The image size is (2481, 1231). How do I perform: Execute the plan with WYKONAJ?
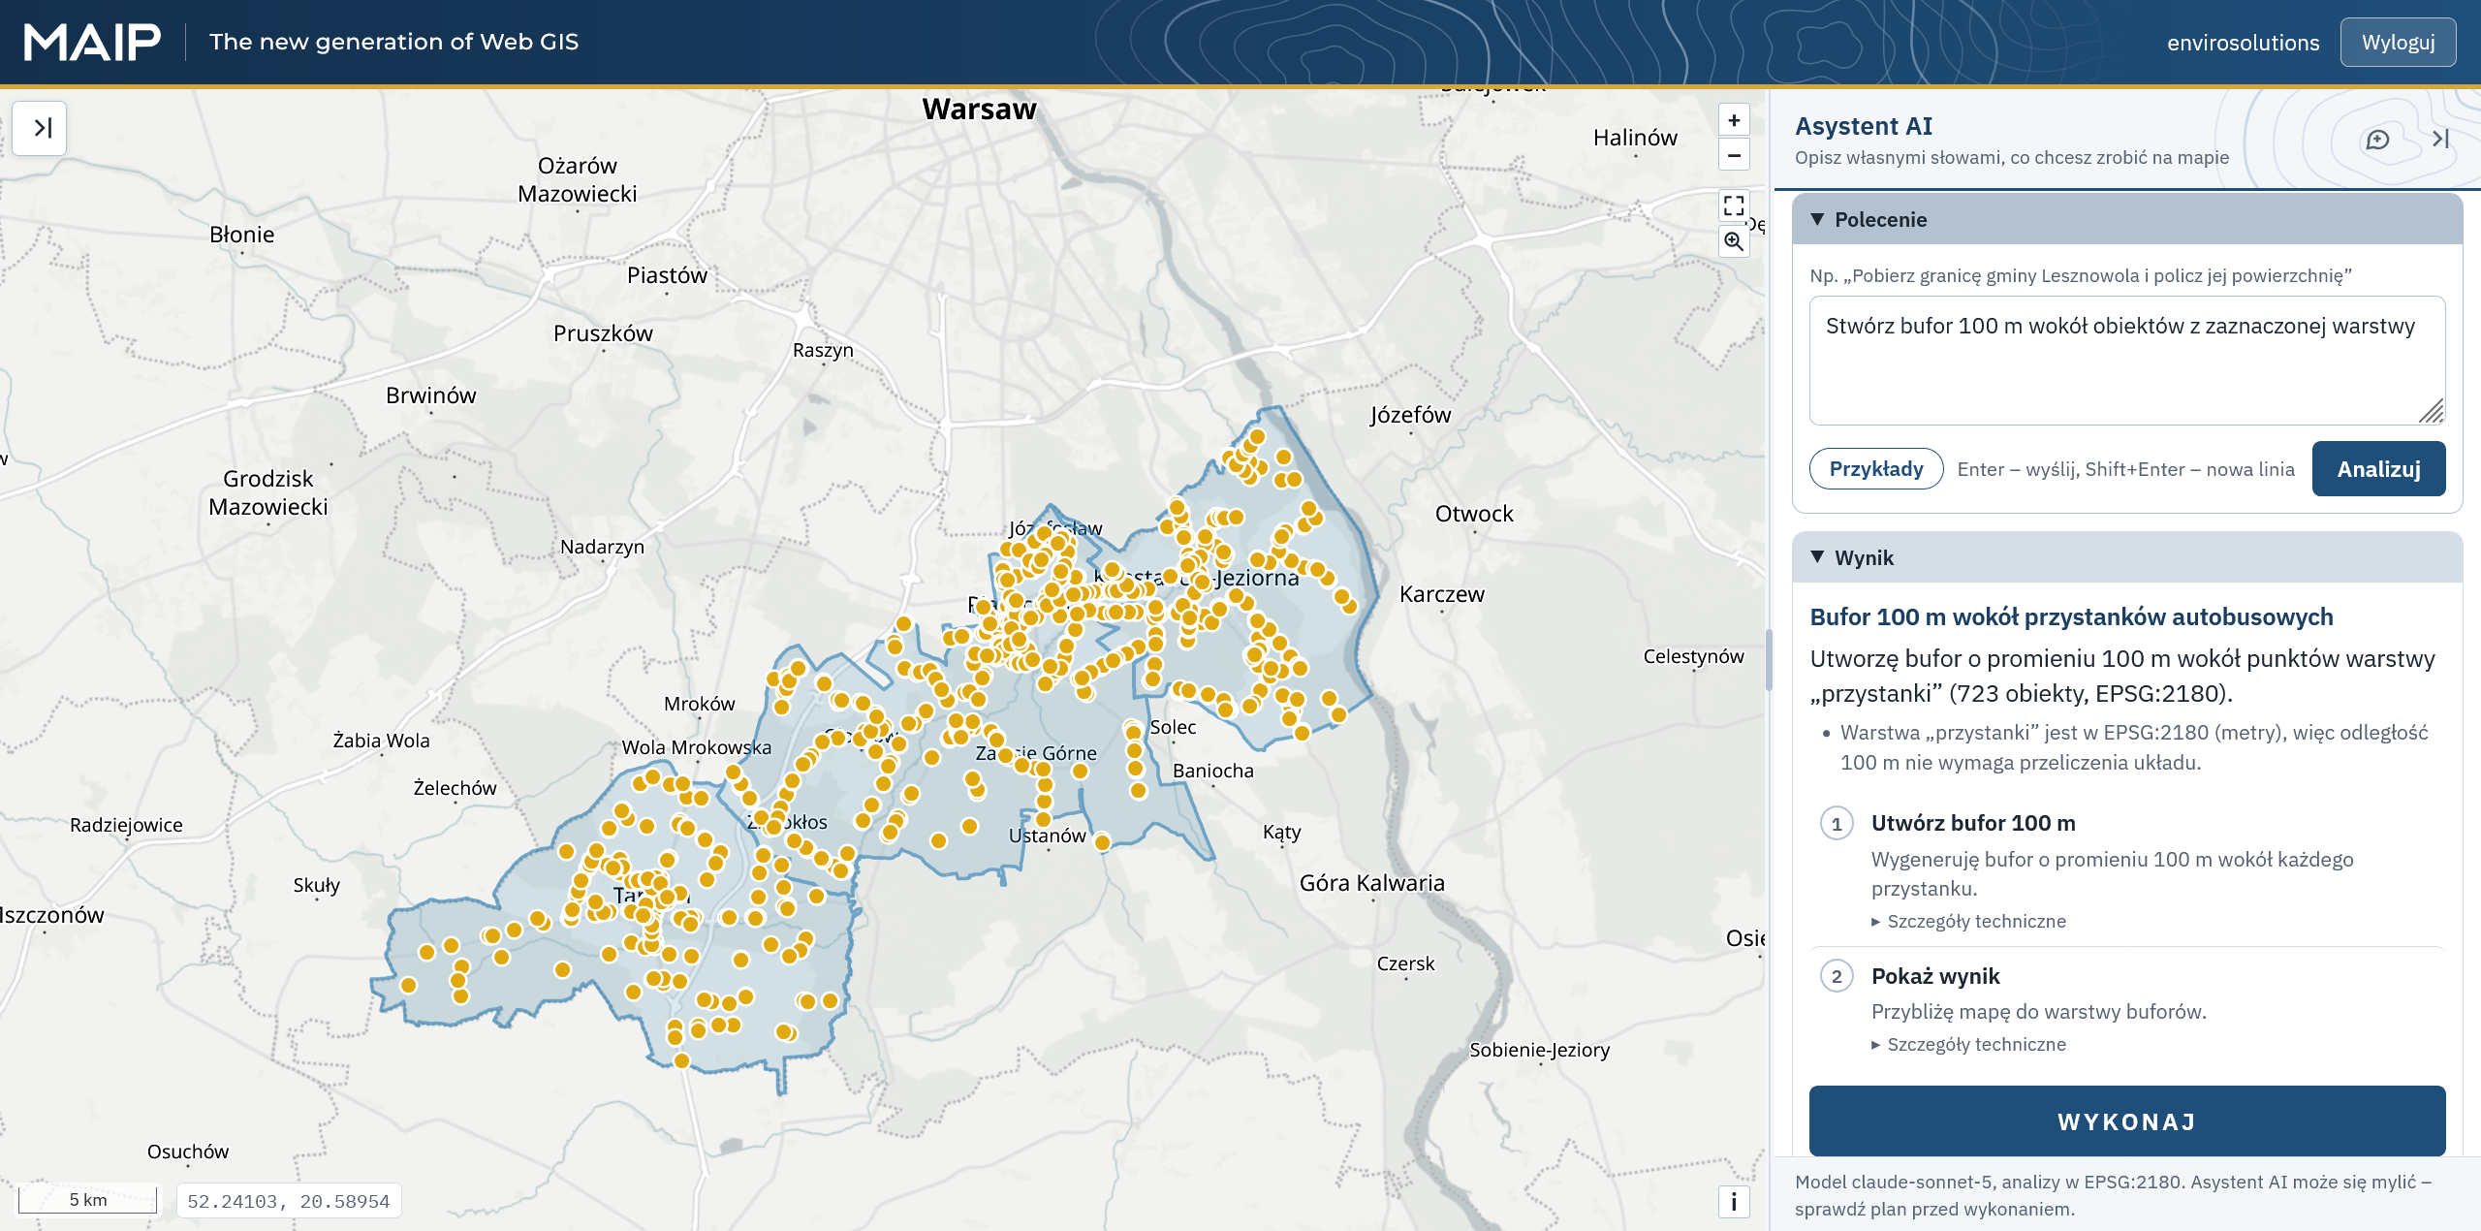point(2127,1121)
